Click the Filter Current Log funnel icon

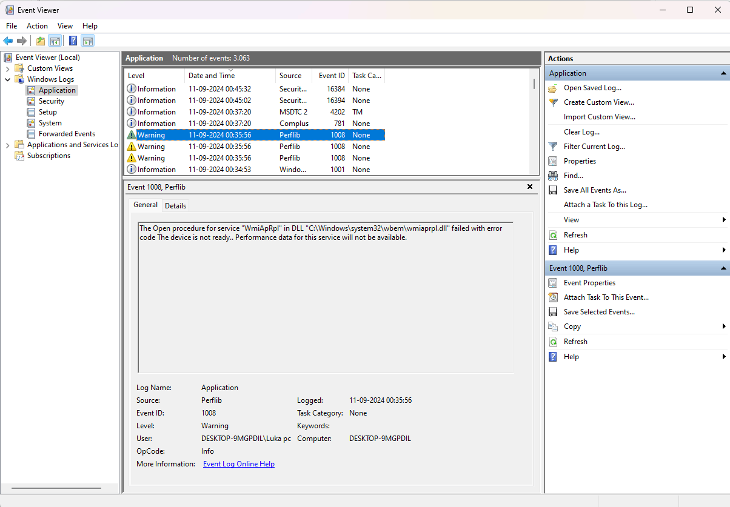[x=552, y=147]
